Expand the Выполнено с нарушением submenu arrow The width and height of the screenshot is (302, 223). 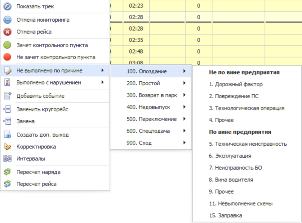tap(102, 83)
